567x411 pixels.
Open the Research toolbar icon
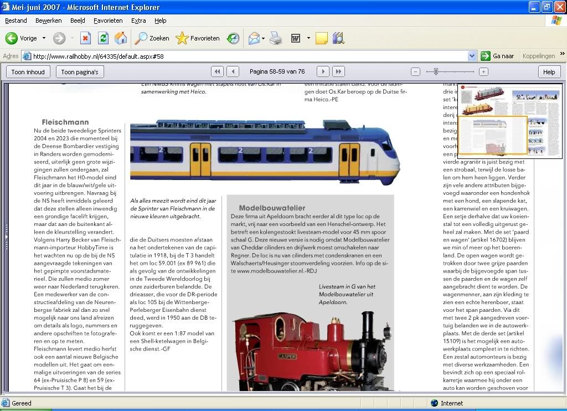point(338,38)
